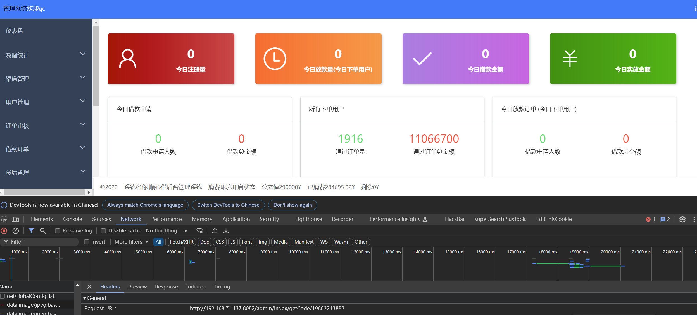Screen dimensions: 697x315
Task: Click the record network log icon
Action: tap(4, 231)
